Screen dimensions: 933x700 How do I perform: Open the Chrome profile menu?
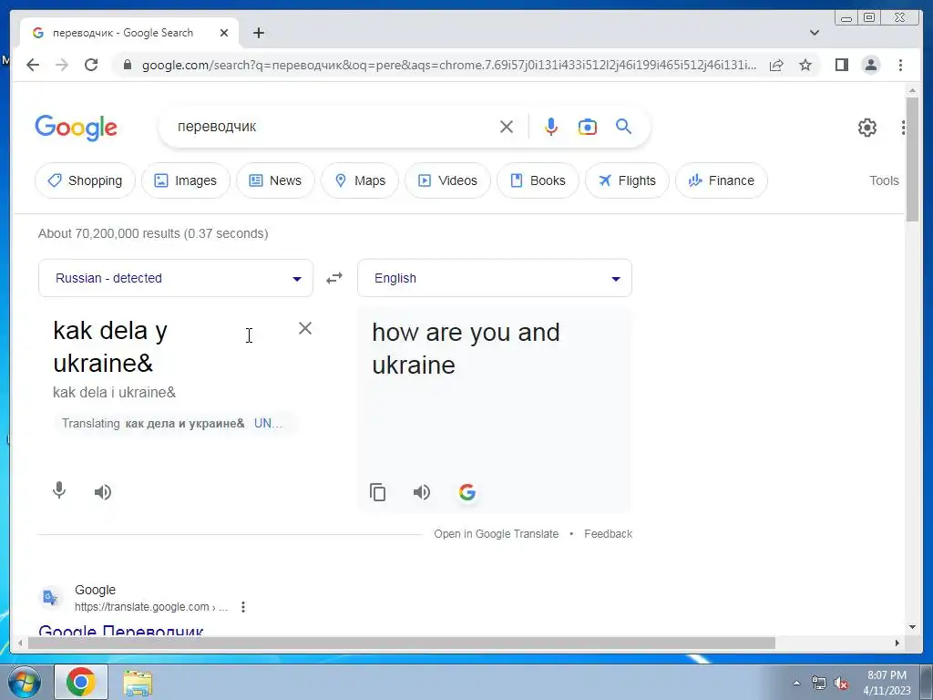[871, 65]
